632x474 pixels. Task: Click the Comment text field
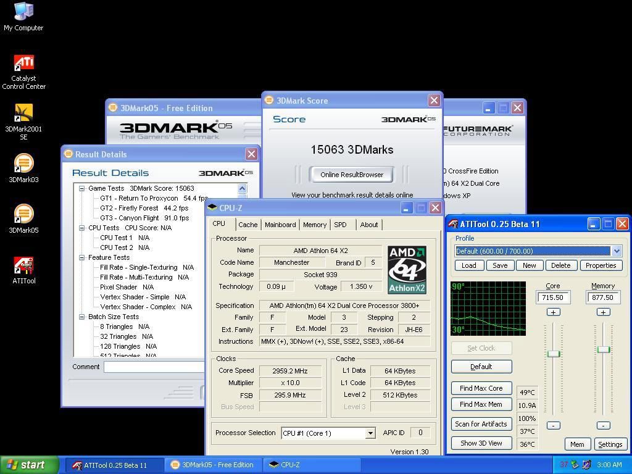[x=154, y=367]
